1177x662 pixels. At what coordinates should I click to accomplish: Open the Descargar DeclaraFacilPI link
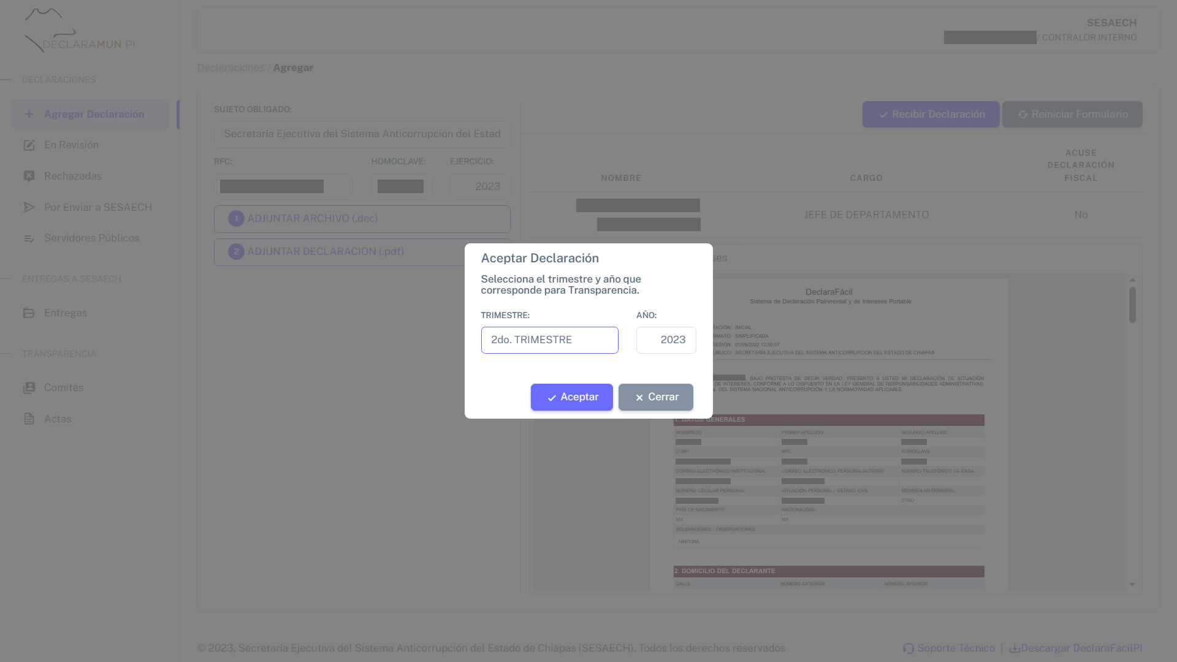(x=1075, y=649)
